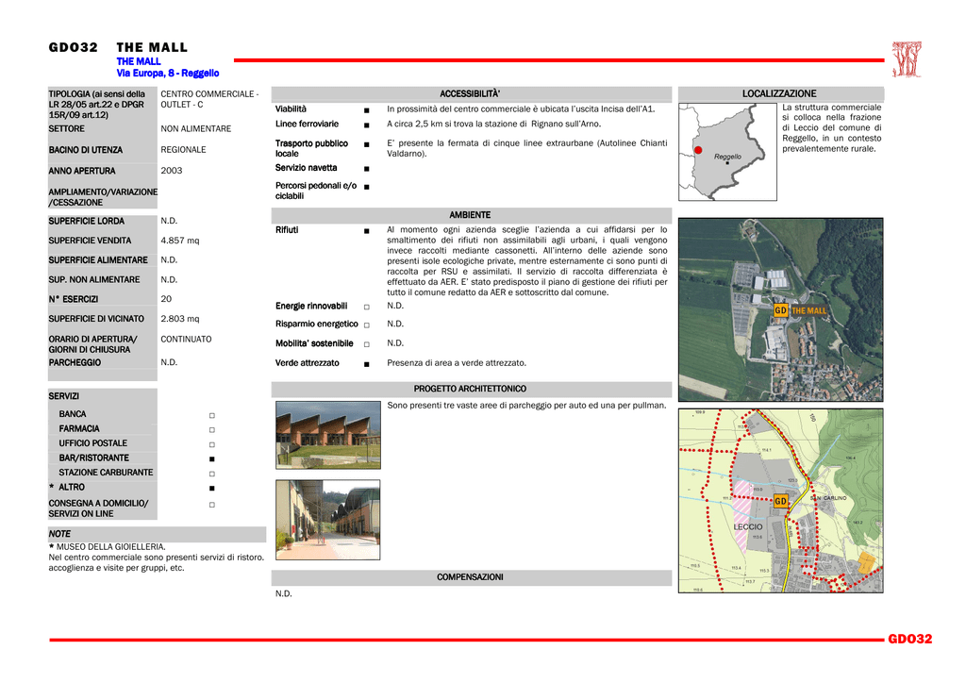
Task: Toggle the Percorsi pedonali e/o ciclabili checkbox
Action: [x=367, y=187]
